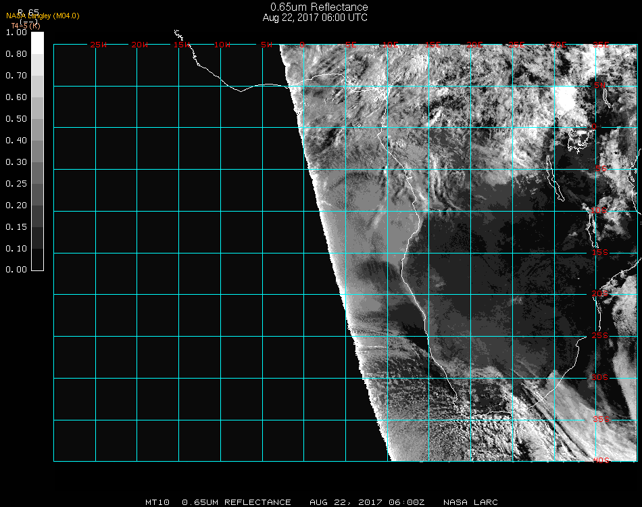
Task: Select the 35S latitude label
Action: tap(601, 419)
